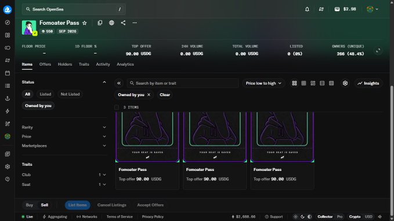Image resolution: width=394 pixels, height=221 pixels.
Task: Switch to the Activity tab
Action: [103, 64]
